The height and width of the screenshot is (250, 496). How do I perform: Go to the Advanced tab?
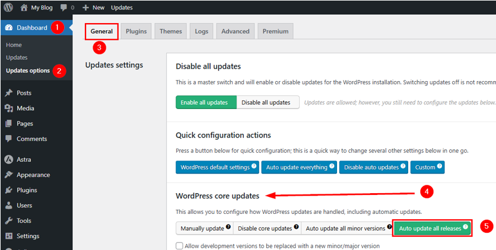(x=236, y=31)
